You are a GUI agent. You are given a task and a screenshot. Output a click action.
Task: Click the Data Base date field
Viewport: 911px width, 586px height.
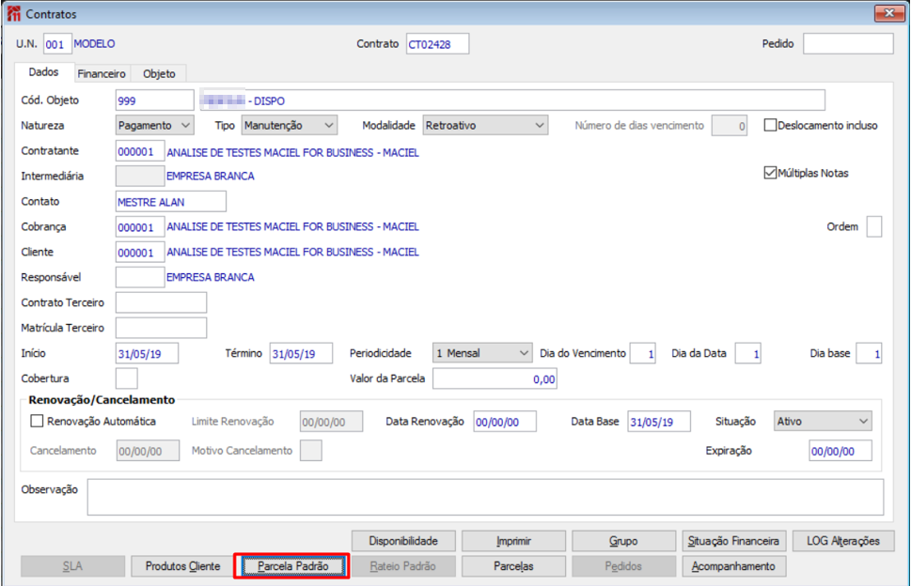tap(659, 422)
